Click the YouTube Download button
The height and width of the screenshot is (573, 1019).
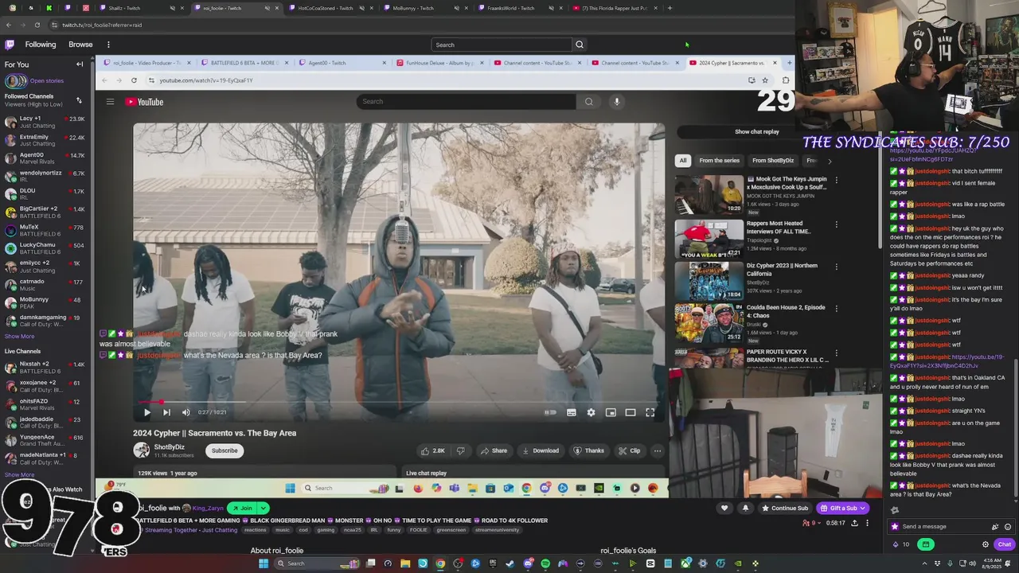pyautogui.click(x=541, y=450)
